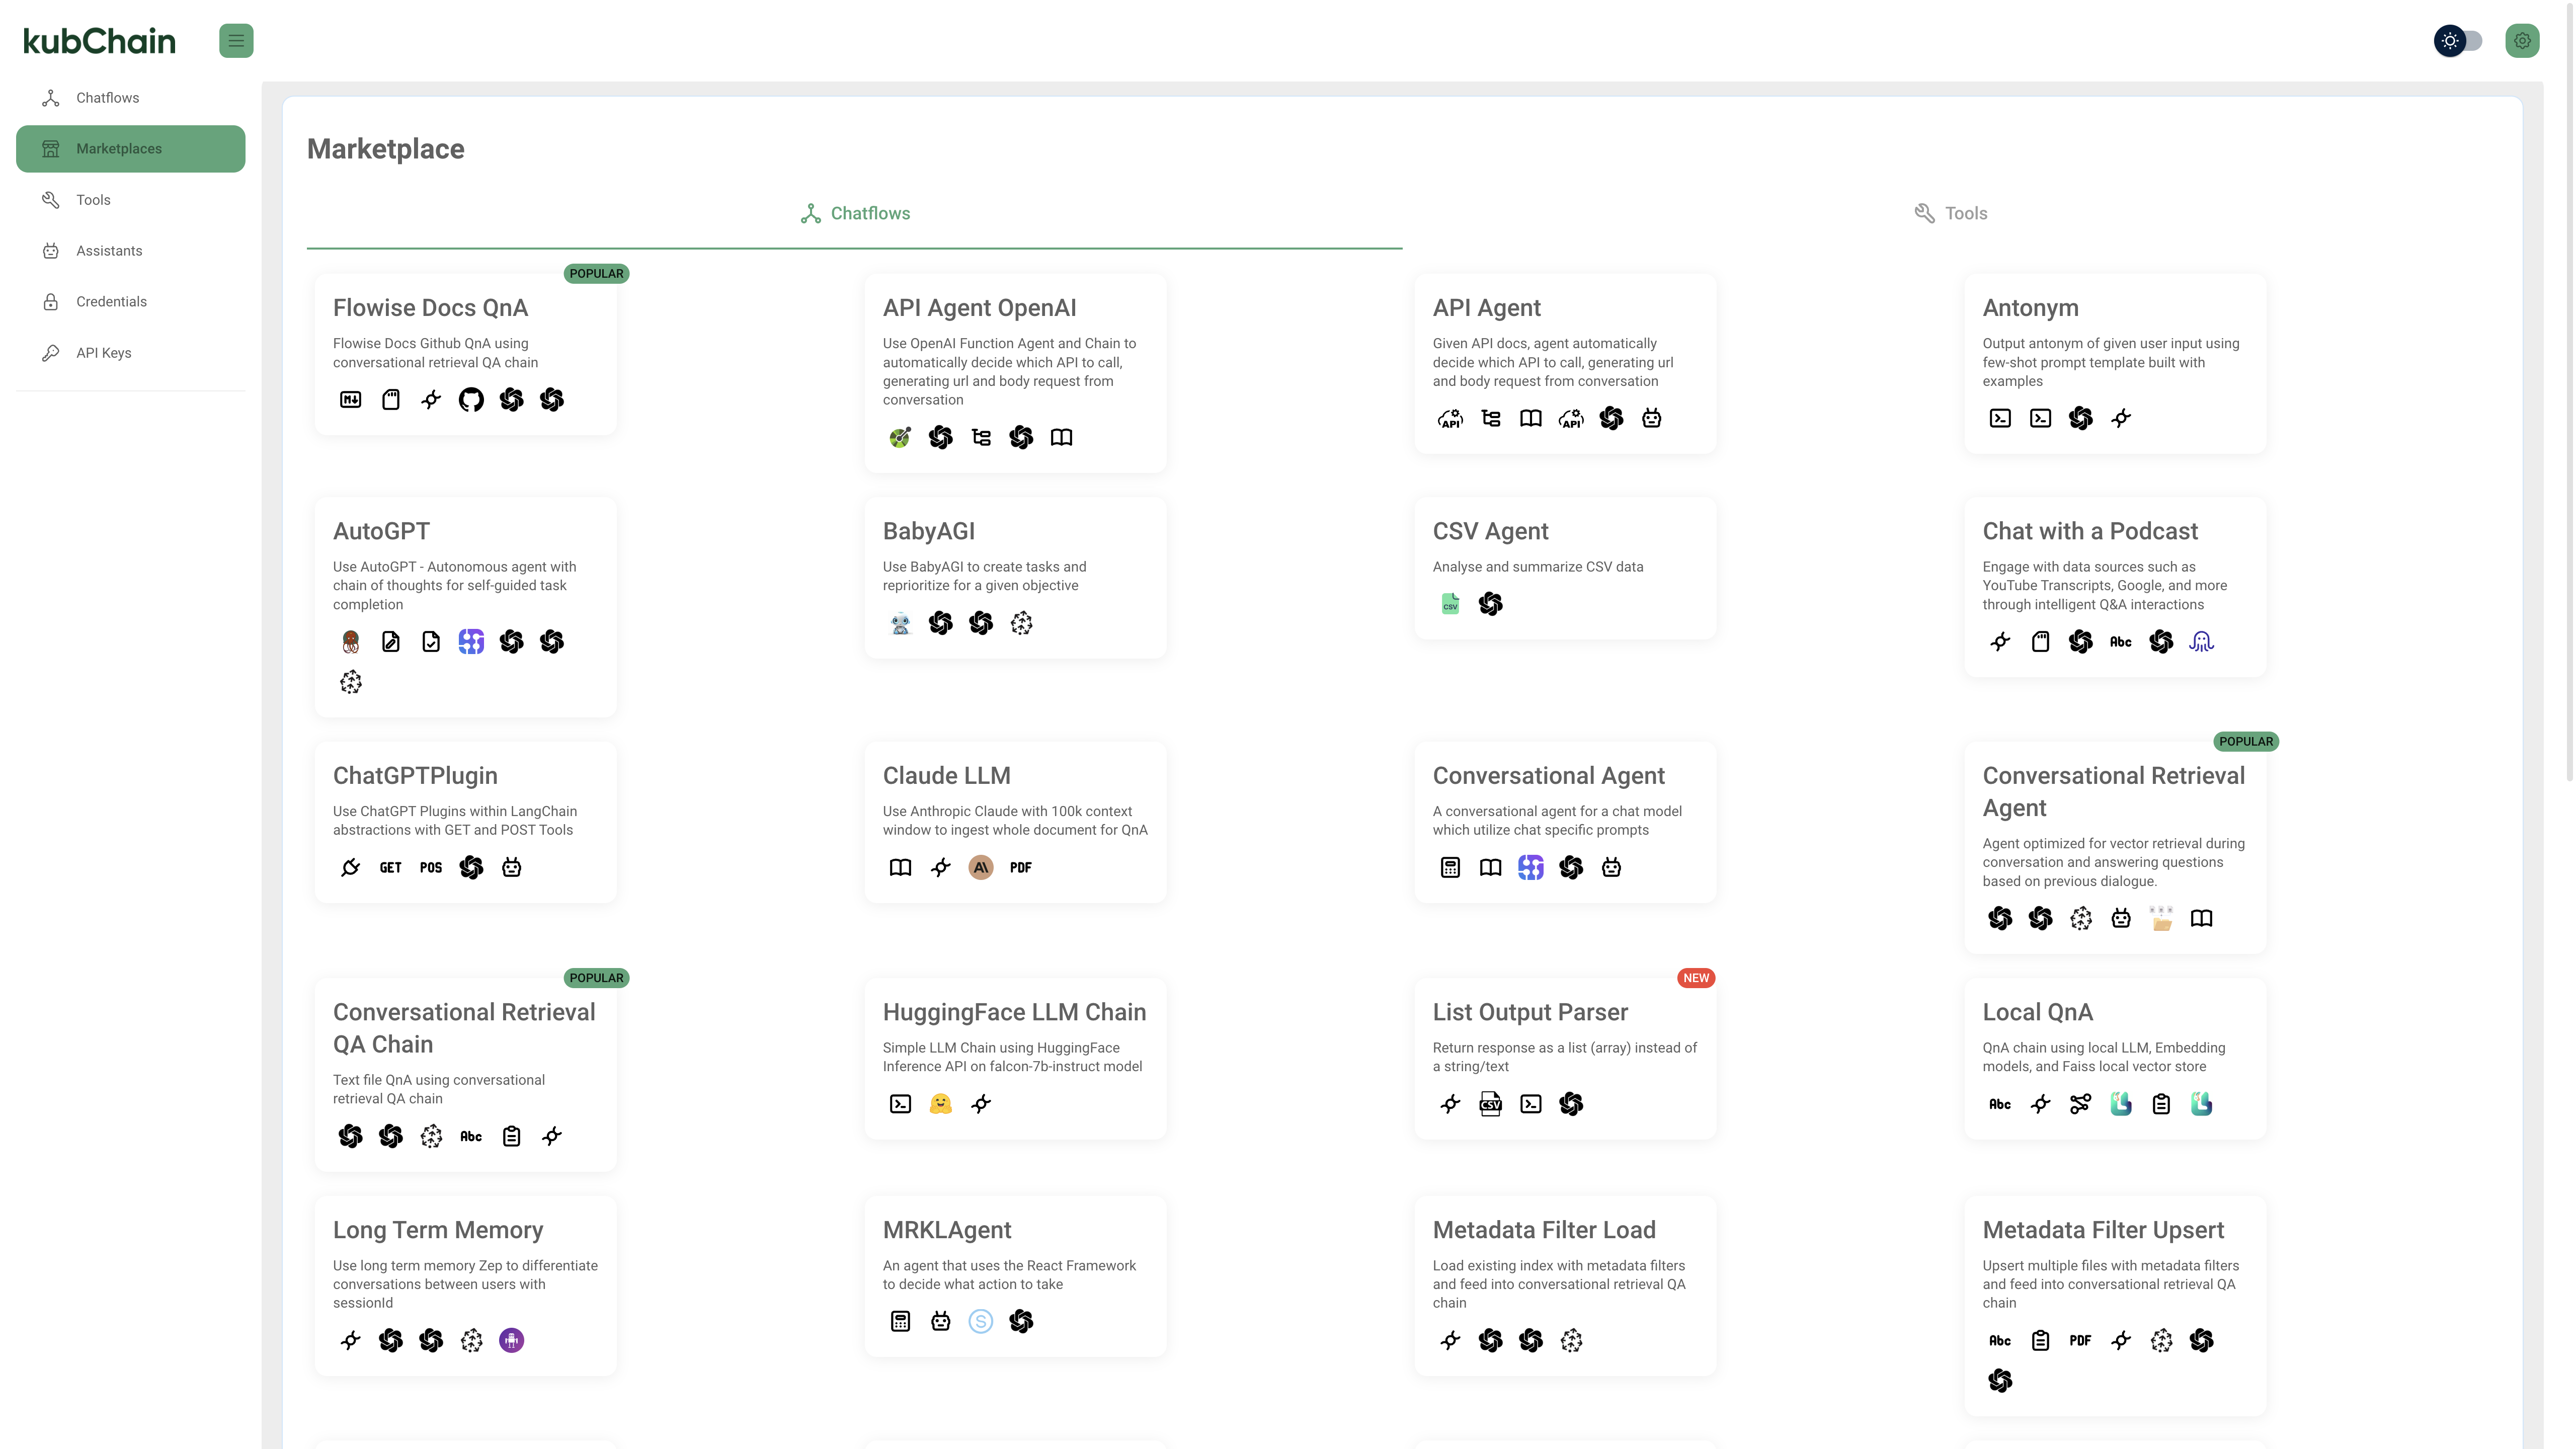The width and height of the screenshot is (2576, 1449).
Task: Collapse the sidebar with the hamburger button
Action: coord(236,41)
